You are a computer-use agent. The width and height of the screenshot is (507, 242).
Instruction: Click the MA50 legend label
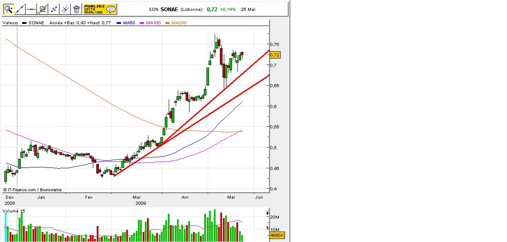coord(129,23)
